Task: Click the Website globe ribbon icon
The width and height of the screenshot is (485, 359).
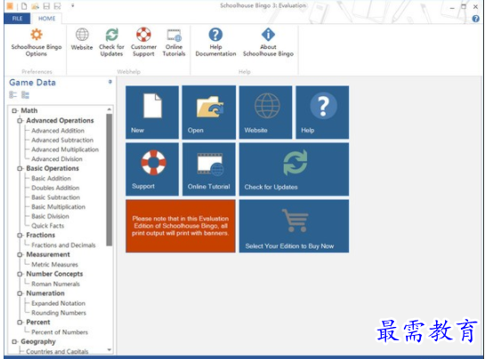Action: click(82, 35)
